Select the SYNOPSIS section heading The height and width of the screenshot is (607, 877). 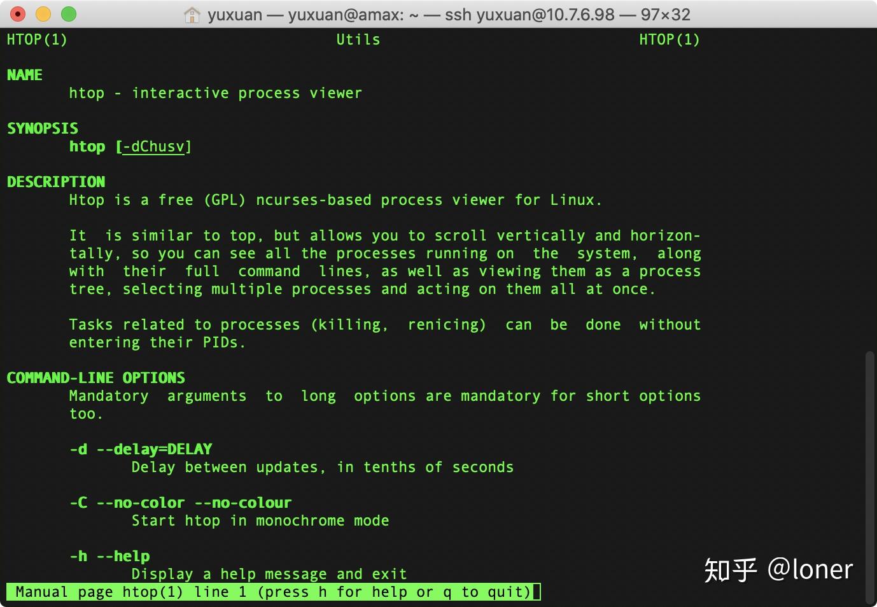coord(42,128)
